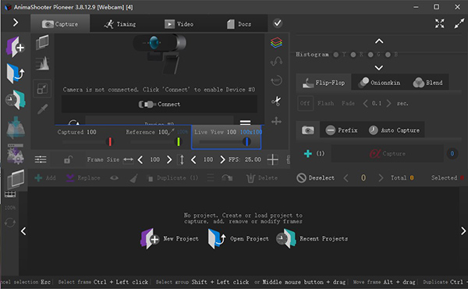Image resolution: width=468 pixels, height=289 pixels.
Task: Select the Flash option
Action: [325, 103]
